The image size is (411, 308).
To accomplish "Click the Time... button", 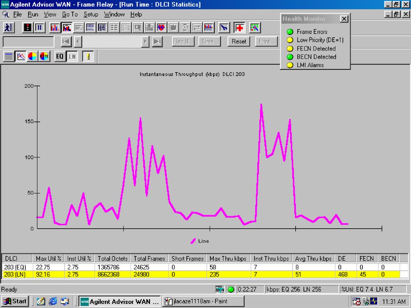I will 210,41.
